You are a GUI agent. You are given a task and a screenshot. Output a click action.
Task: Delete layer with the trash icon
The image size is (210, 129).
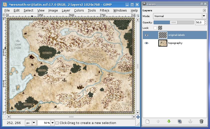[x=201, y=121]
